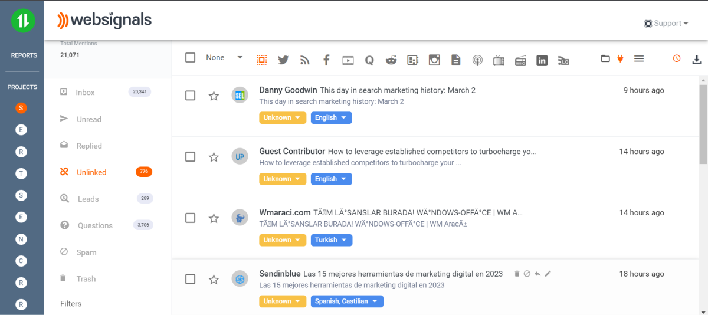Open REPORTS in left sidebar
708x315 pixels.
coord(24,55)
